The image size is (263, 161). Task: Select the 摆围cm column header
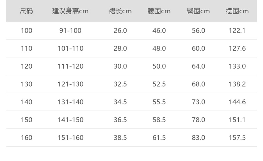click(x=237, y=11)
